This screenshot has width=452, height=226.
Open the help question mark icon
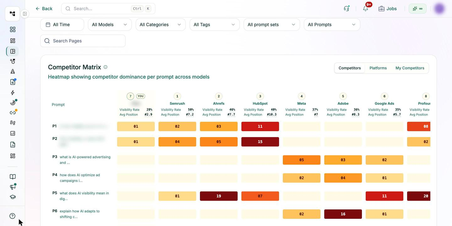(13, 216)
